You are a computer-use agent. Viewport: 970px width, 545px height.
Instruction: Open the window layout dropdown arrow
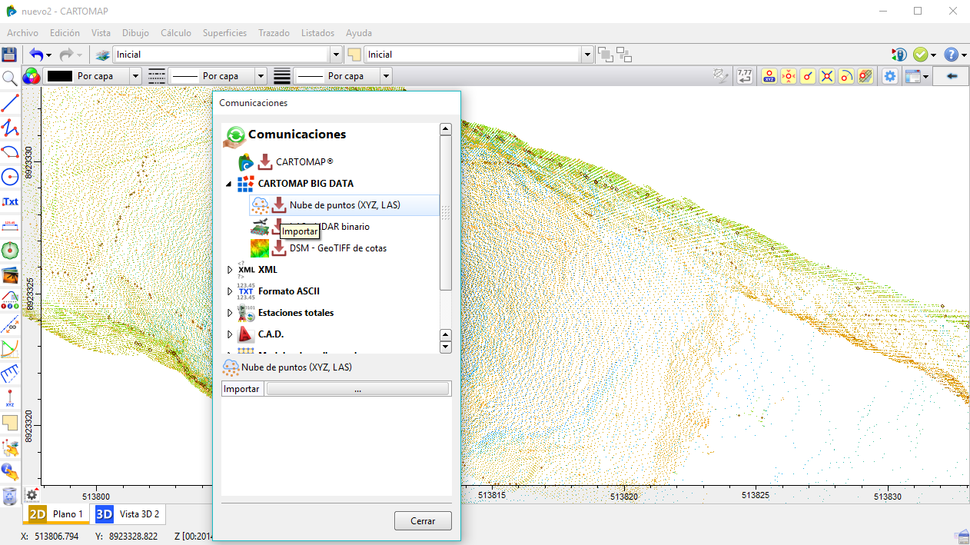tap(926, 76)
